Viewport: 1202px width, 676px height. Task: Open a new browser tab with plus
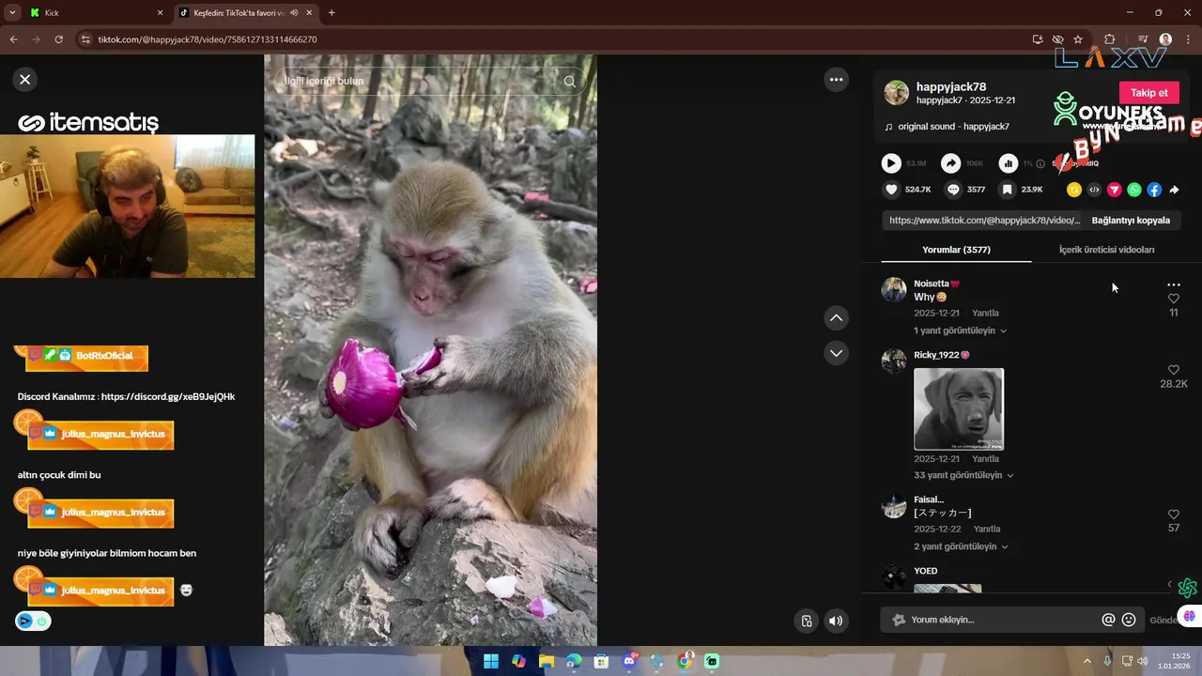coord(331,13)
